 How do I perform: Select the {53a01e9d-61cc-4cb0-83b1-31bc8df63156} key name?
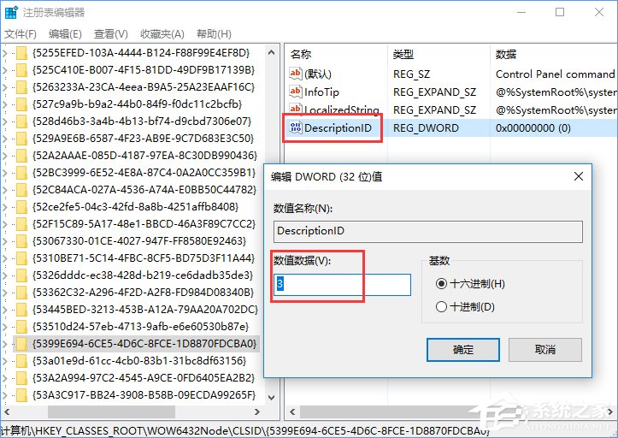pyautogui.click(x=139, y=361)
